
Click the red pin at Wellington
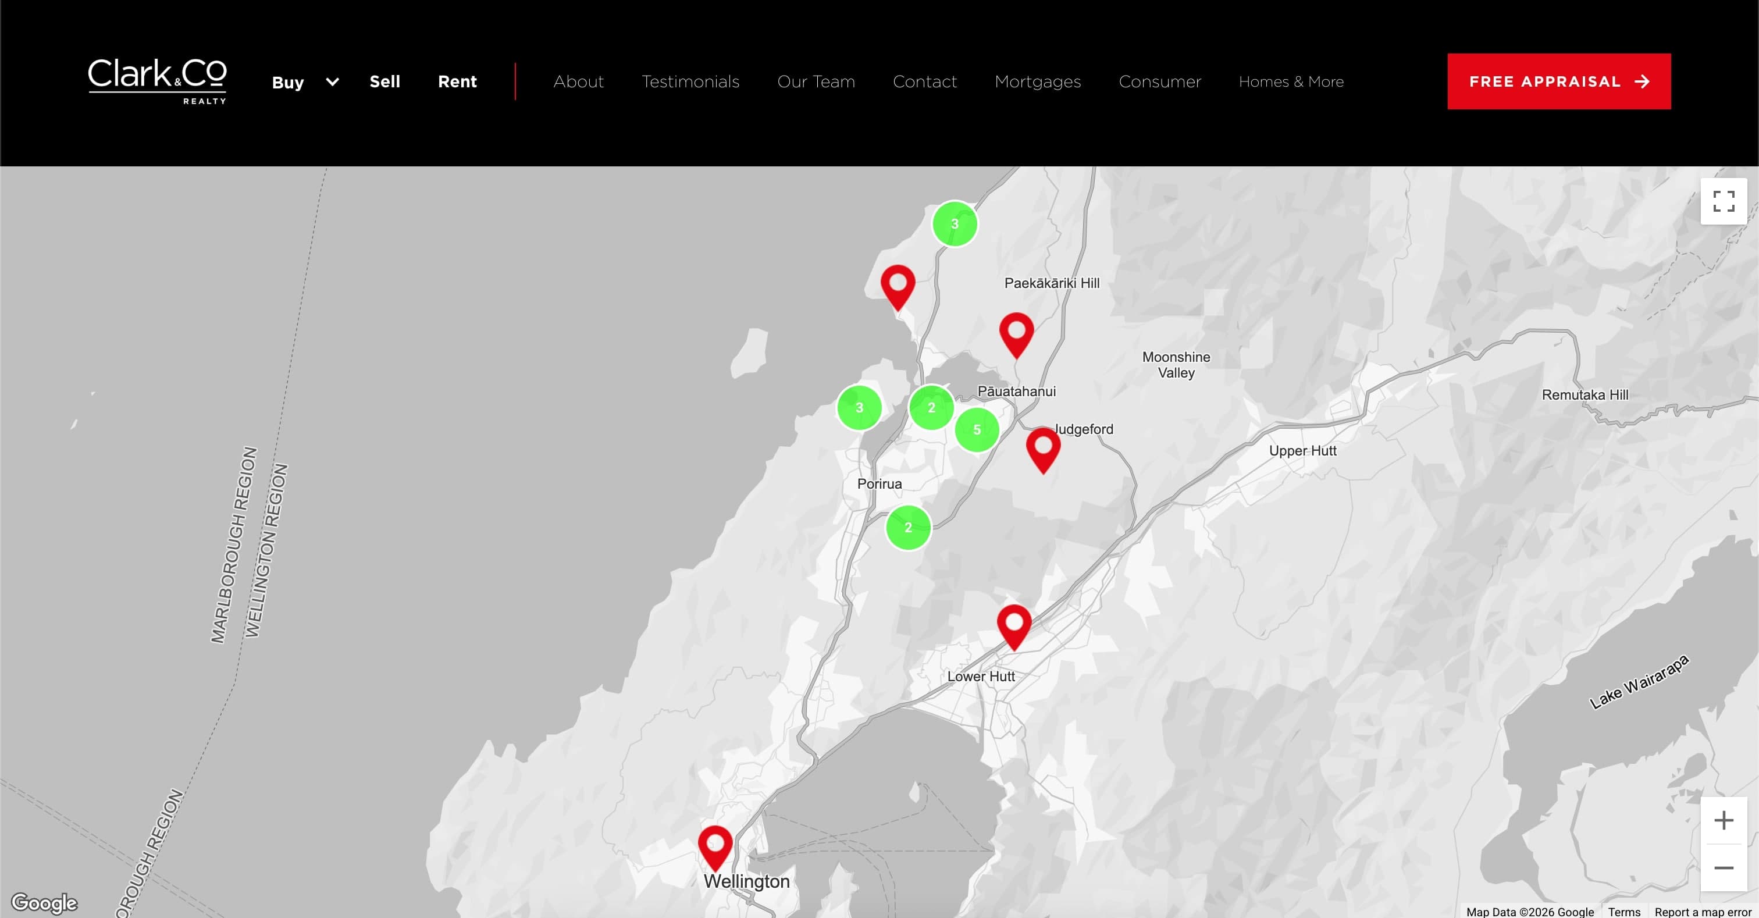[x=715, y=846]
